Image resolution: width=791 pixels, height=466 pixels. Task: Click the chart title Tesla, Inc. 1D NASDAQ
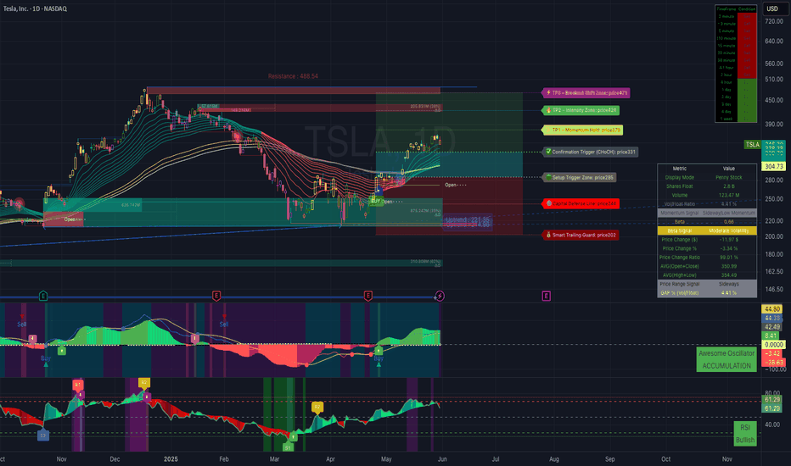click(x=35, y=8)
